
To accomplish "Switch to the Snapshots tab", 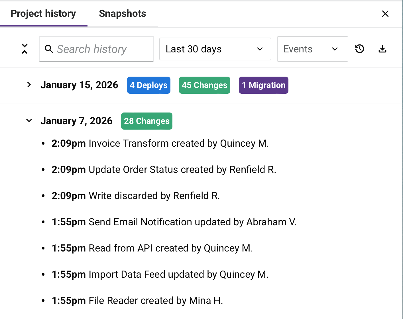I will [x=122, y=13].
